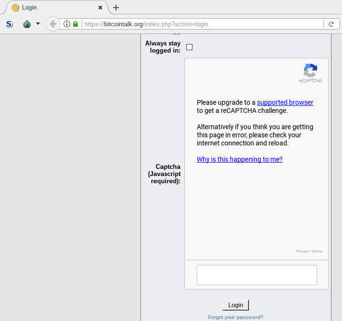
Task: Close the Login tab
Action: (x=100, y=7)
